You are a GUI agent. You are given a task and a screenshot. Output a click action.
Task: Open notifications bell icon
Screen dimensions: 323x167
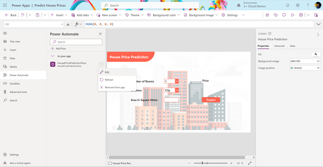click(287, 6)
